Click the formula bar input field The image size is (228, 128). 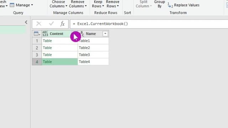point(149,24)
